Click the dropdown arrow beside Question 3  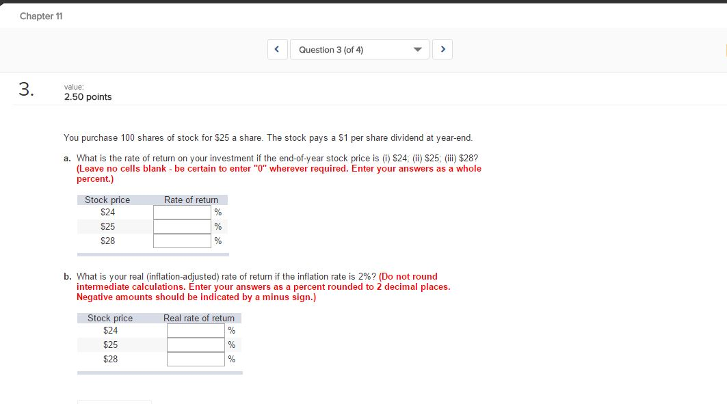[x=417, y=49]
